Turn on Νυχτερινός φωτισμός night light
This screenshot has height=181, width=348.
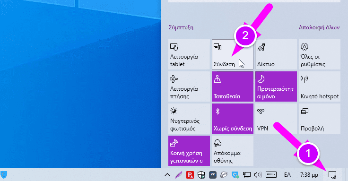click(x=189, y=119)
